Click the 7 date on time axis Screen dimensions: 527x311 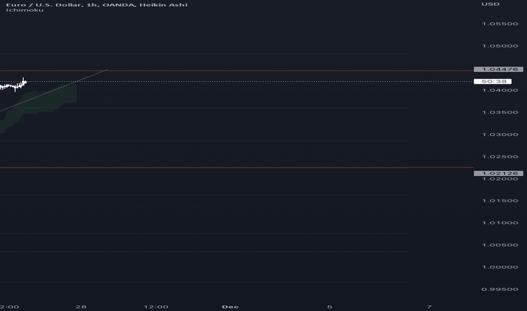(x=429, y=306)
